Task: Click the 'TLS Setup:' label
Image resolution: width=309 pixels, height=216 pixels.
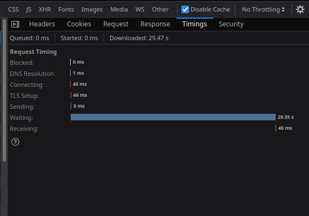Action: tap(25, 96)
